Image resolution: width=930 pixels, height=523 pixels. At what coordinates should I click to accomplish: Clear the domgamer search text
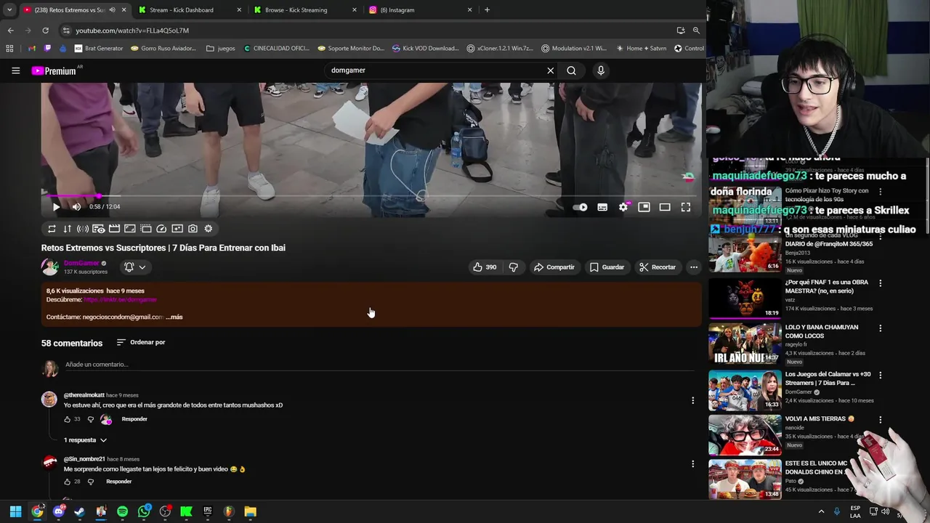tap(550, 70)
